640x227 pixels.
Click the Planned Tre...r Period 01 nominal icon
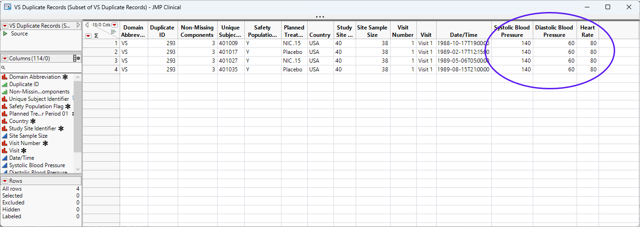coord(5,114)
